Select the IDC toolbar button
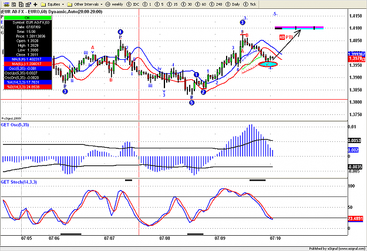367x251 pixels. tap(133, 4)
